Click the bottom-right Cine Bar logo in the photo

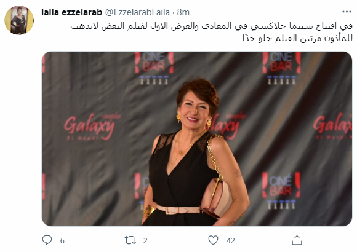tap(281, 191)
